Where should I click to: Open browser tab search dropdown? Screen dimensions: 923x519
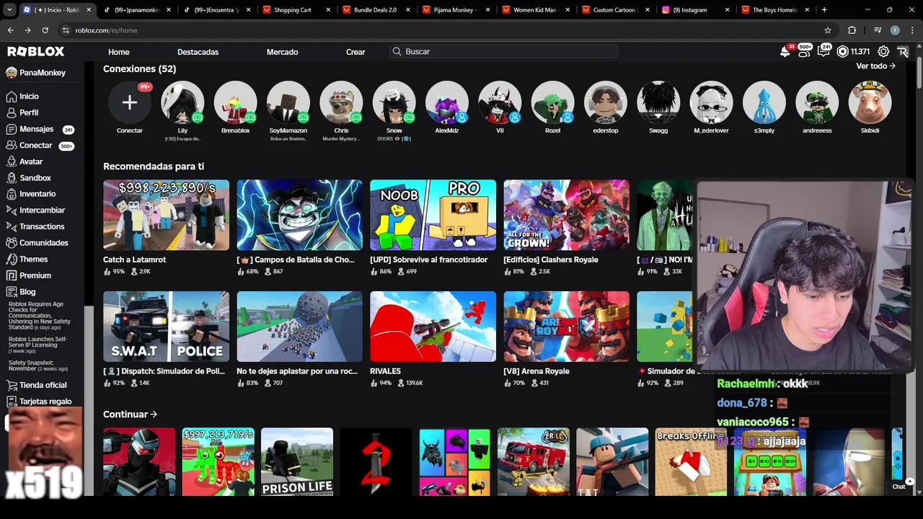[x=9, y=10]
